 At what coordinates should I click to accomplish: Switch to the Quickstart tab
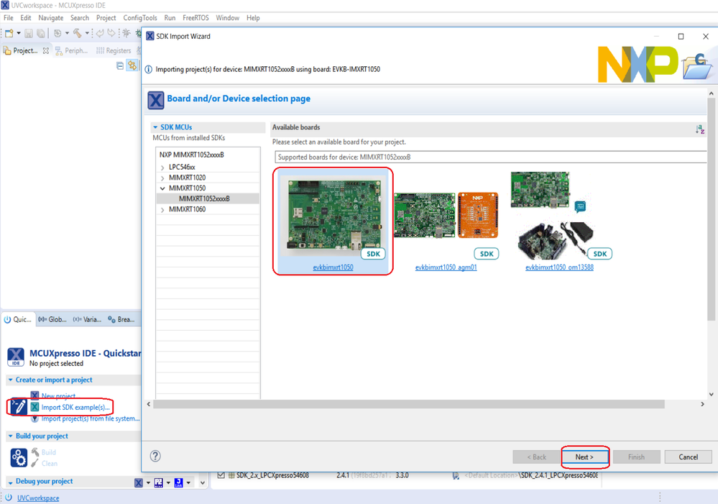18,319
